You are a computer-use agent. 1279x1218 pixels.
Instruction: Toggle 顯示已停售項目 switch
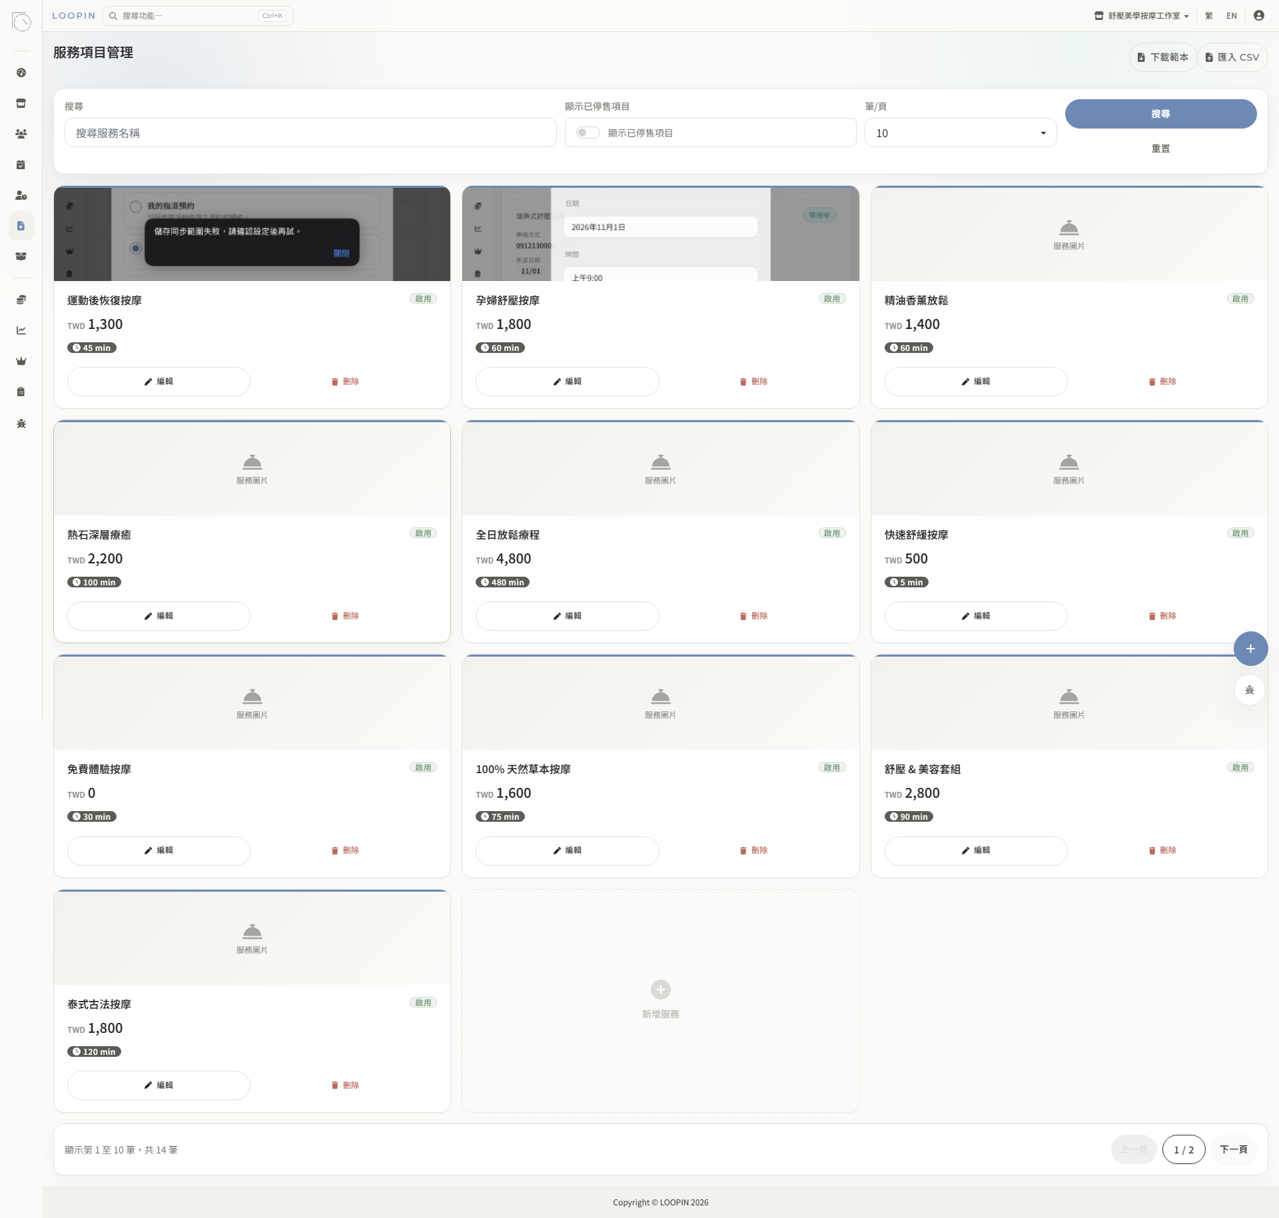(588, 133)
